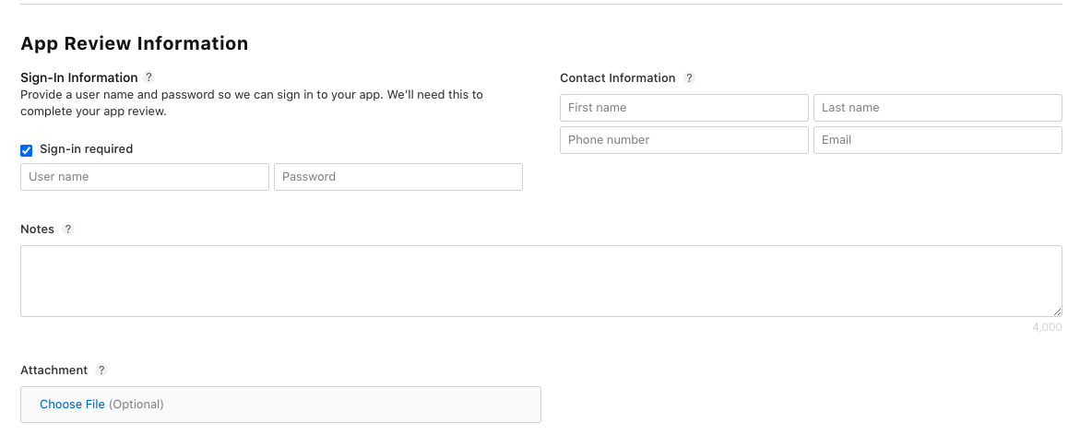
Task: Click the help icon beside Notes
Action: 68,229
